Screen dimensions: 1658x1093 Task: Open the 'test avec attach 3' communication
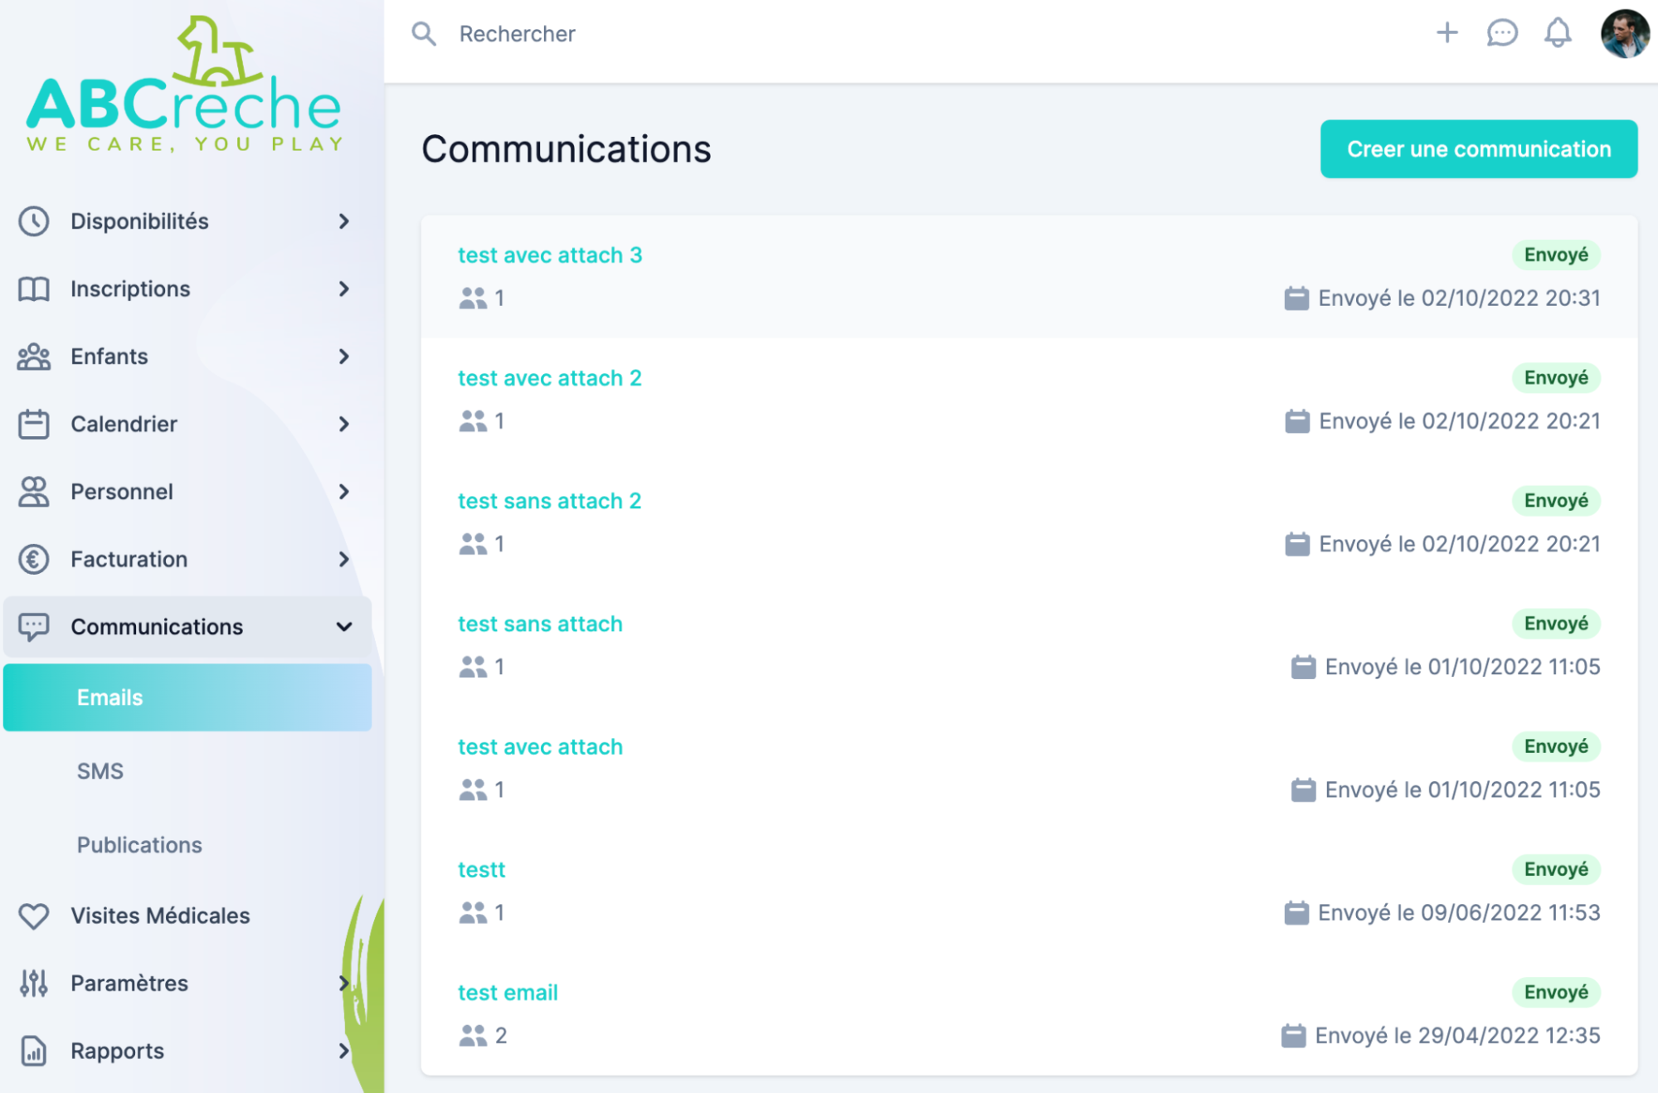click(x=550, y=255)
